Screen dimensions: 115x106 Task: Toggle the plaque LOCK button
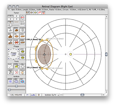(23, 51)
